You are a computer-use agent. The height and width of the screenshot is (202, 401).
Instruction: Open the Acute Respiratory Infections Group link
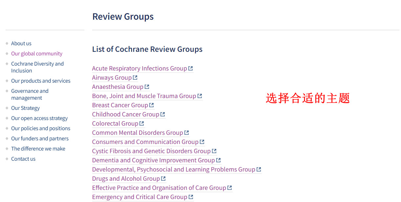click(x=139, y=69)
